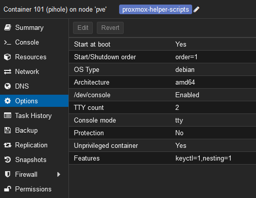256x198 pixels.
Task: View the Snapshots section
Action: coord(34,160)
